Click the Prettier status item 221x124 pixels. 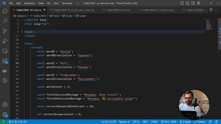(x=200, y=122)
